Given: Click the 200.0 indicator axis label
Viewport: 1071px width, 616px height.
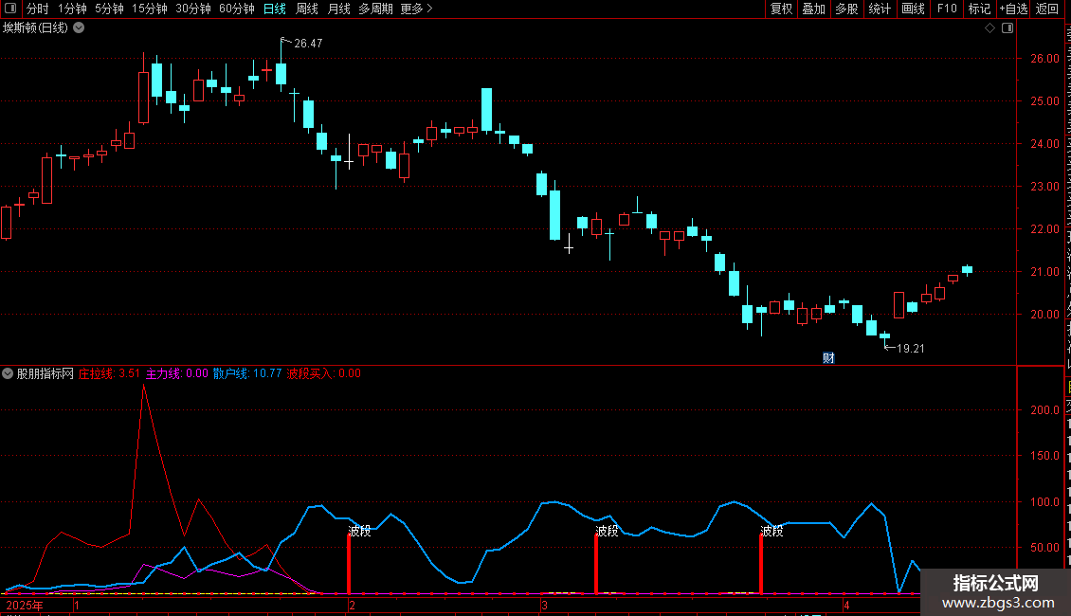Looking at the screenshot, I should click(x=1045, y=410).
